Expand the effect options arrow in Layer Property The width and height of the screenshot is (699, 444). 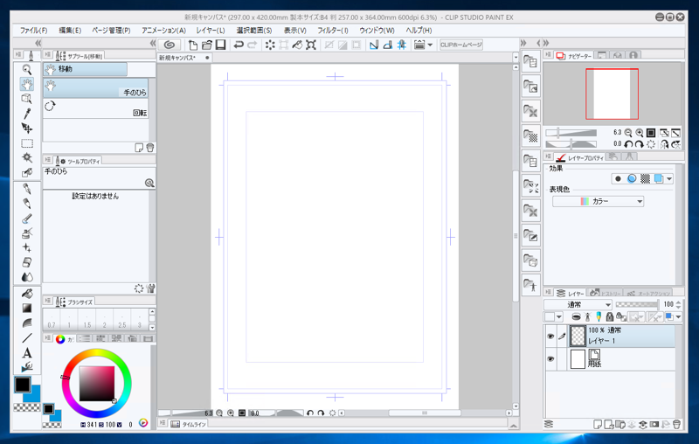[x=669, y=179]
